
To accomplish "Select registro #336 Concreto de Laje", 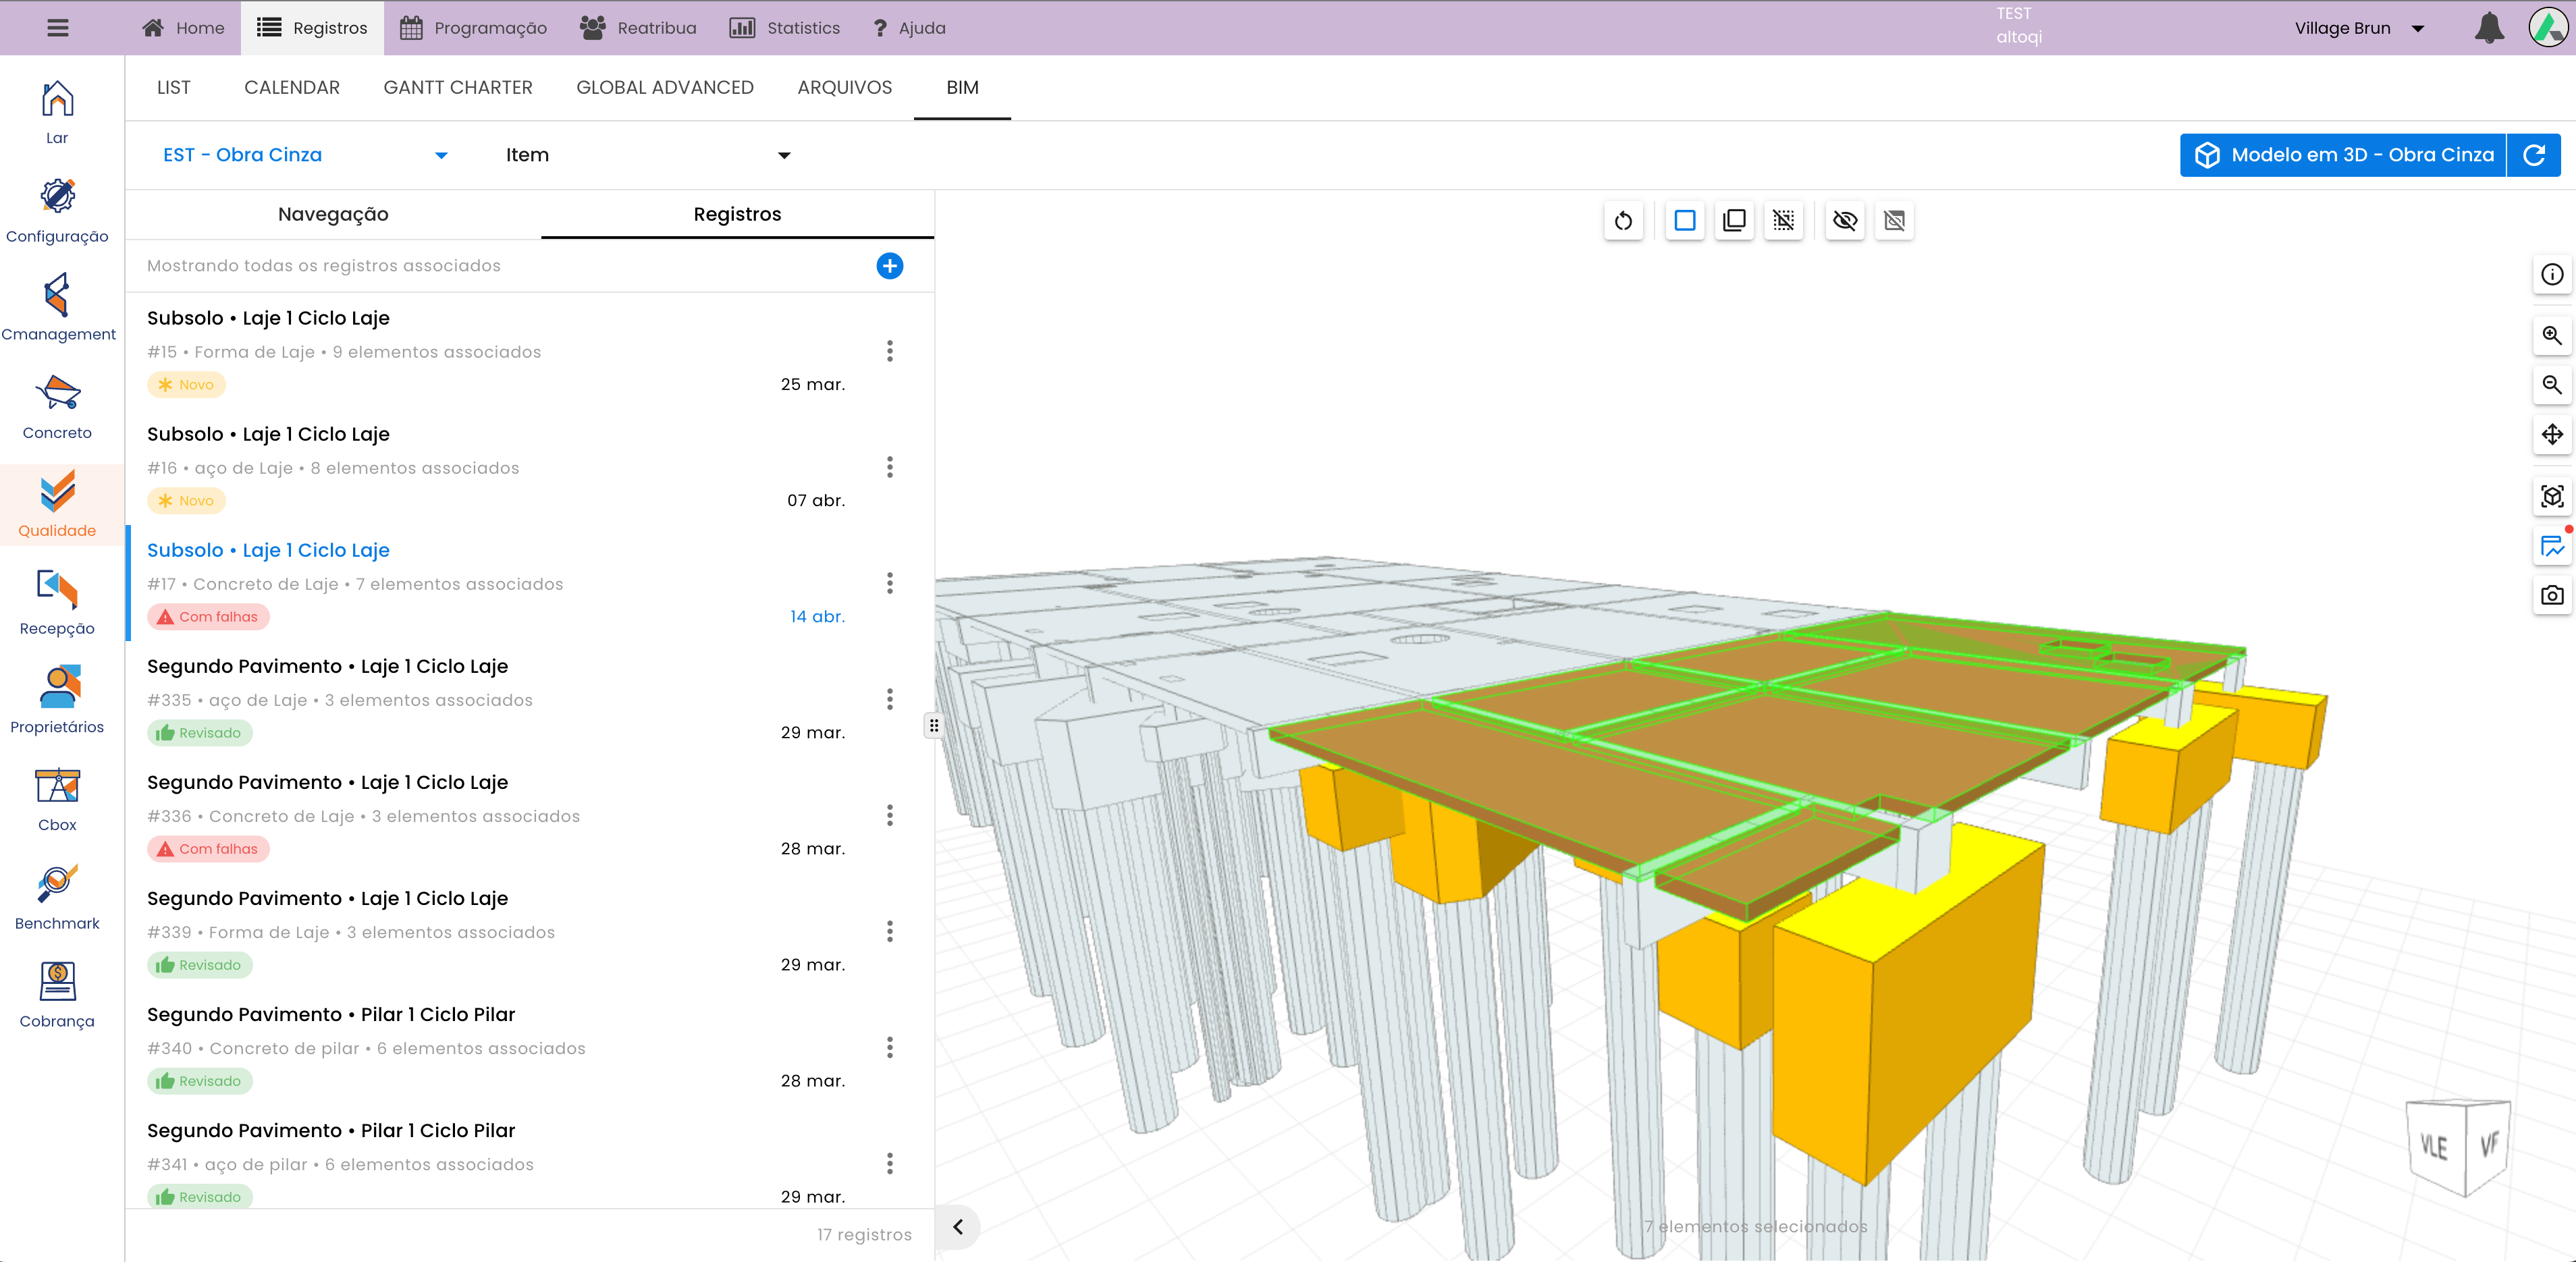I will click(530, 815).
